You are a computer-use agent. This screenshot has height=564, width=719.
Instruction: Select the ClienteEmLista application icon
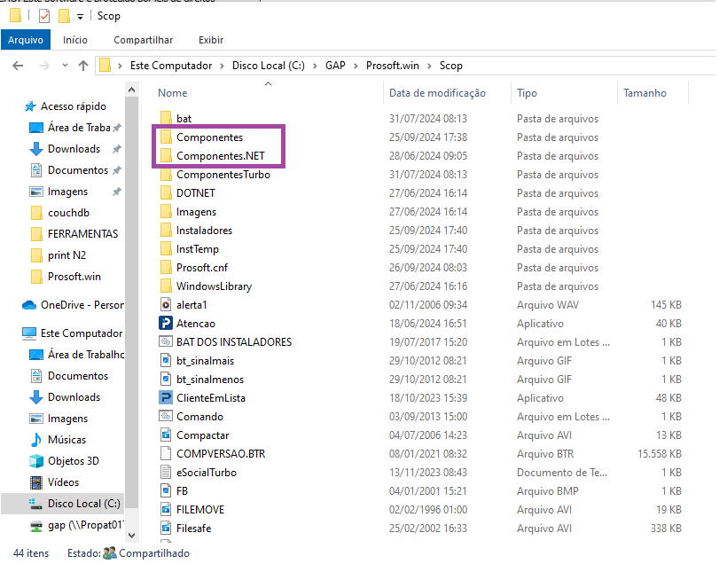click(166, 398)
